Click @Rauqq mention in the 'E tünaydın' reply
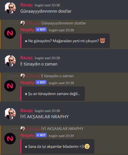Image resolution: width=128 pixels, height=155 pixels. pyautogui.click(x=33, y=76)
